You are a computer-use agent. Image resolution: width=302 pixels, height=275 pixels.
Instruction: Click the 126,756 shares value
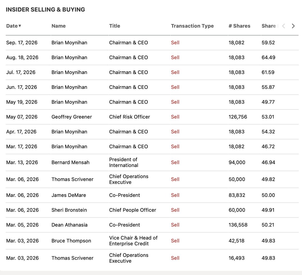(238, 117)
